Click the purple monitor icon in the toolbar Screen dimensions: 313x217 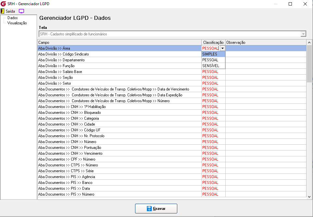click(21, 11)
